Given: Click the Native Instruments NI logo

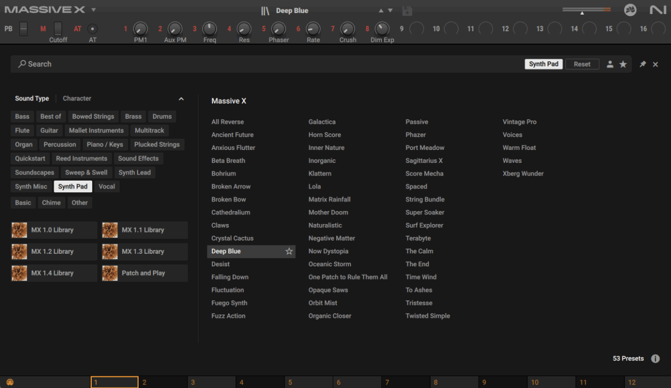Looking at the screenshot, I should coord(658,10).
